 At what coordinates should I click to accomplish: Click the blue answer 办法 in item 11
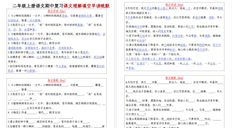tap(142, 40)
